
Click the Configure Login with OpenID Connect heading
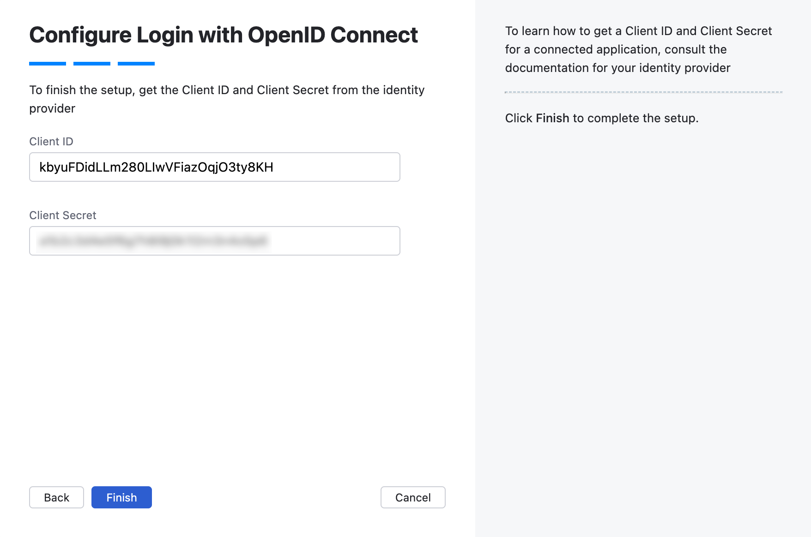224,34
